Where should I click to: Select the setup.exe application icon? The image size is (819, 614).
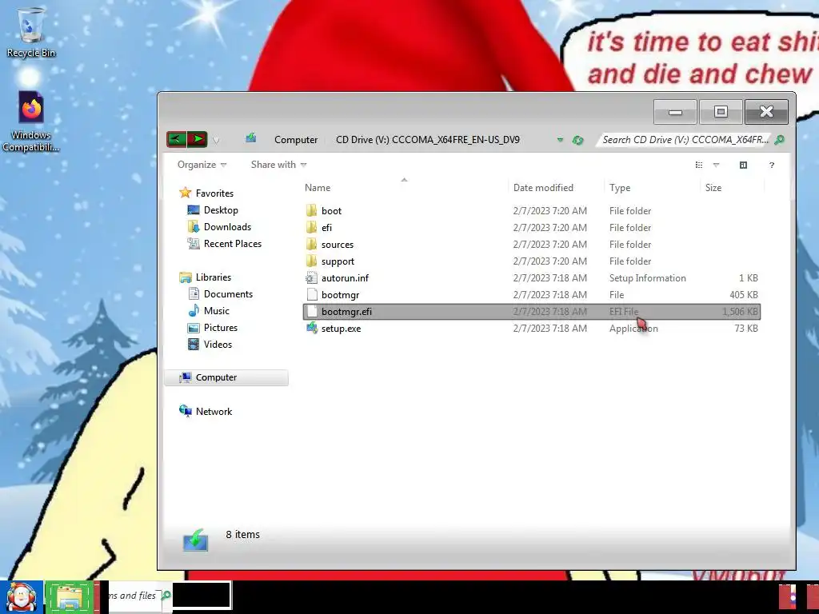312,328
